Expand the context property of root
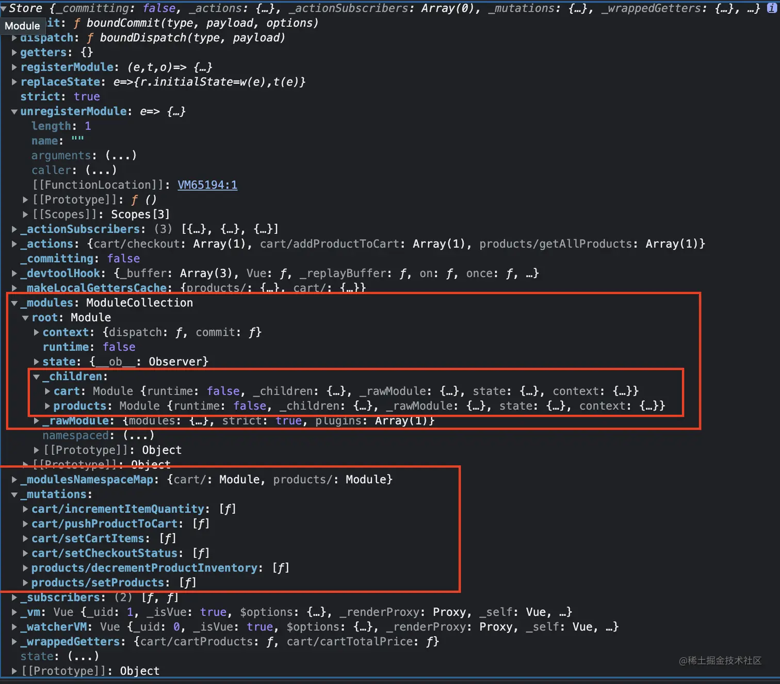 point(37,332)
